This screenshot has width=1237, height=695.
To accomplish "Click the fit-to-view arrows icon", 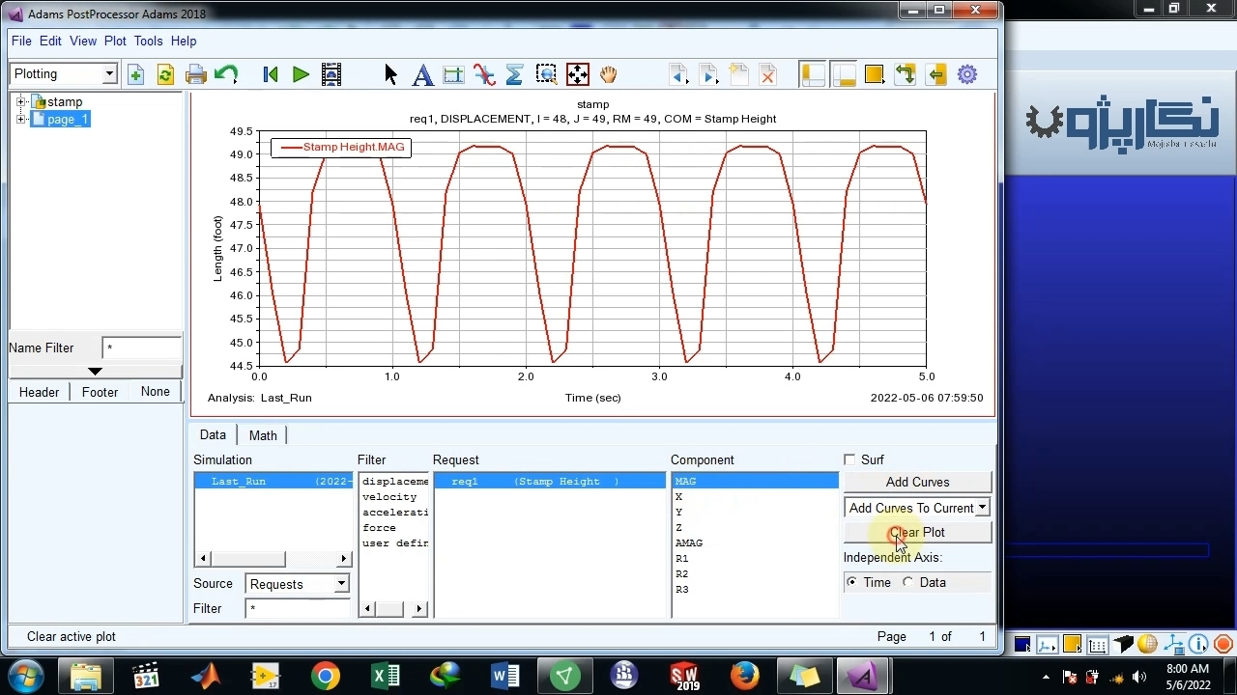I will click(x=577, y=74).
